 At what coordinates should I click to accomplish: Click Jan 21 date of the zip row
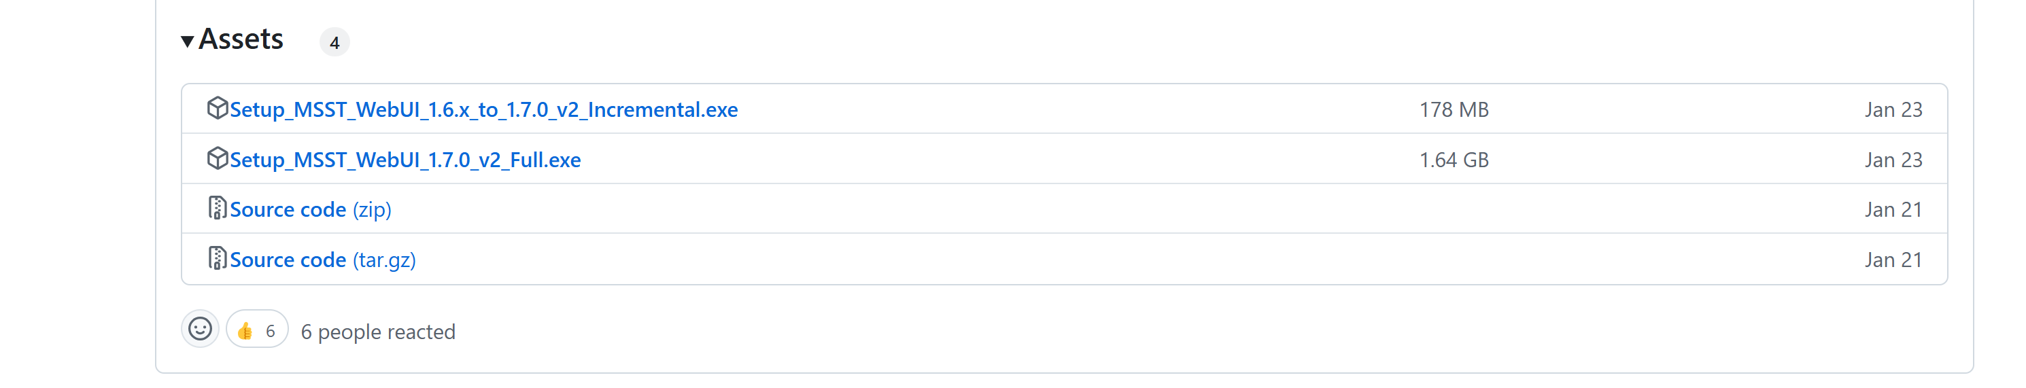click(1892, 210)
